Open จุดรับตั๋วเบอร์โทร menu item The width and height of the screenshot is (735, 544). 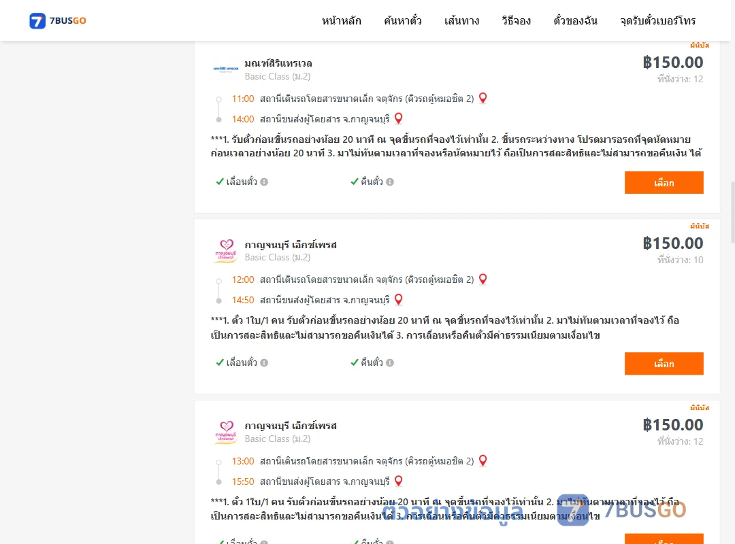(x=657, y=20)
